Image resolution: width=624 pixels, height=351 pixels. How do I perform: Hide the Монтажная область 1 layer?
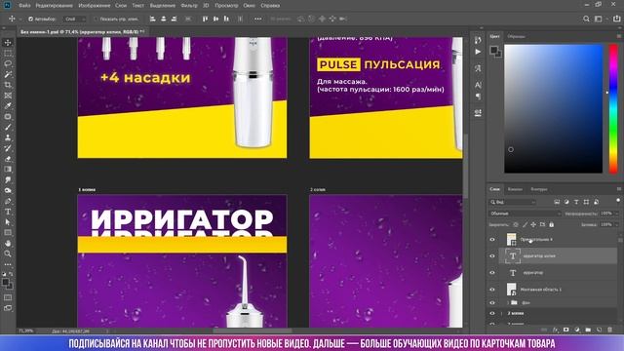(x=492, y=290)
